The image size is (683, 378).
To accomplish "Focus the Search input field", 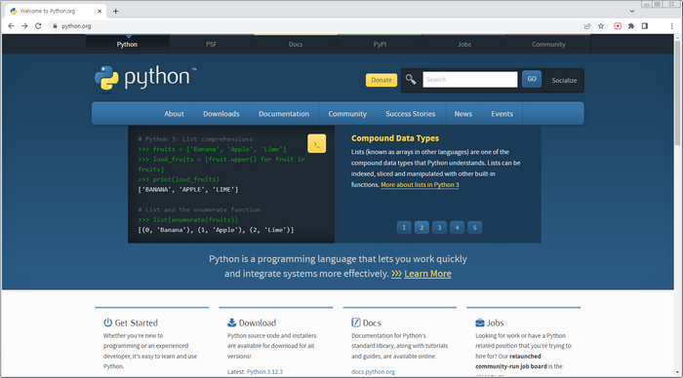I will click(x=470, y=80).
